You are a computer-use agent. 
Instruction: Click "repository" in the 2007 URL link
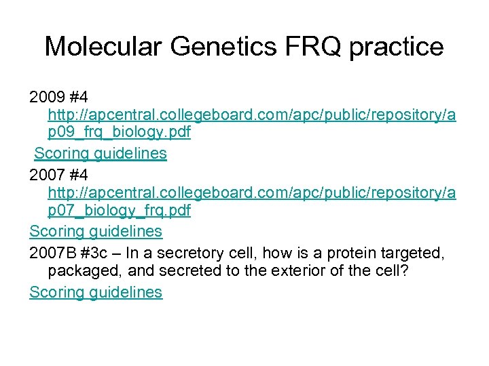406,192
